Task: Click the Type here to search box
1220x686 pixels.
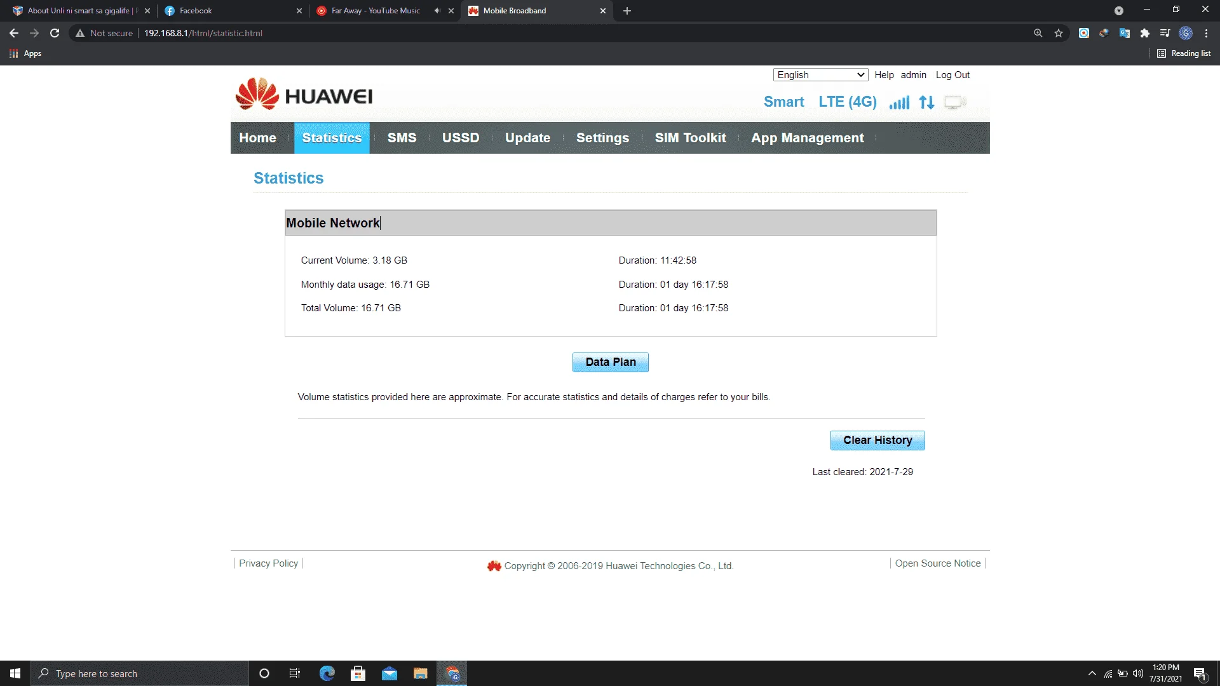Action: (140, 673)
